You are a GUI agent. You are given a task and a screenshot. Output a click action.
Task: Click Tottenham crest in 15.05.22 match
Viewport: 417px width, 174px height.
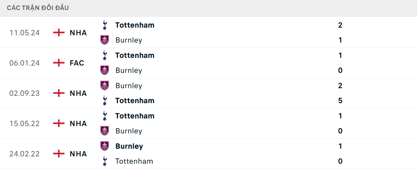click(x=105, y=116)
